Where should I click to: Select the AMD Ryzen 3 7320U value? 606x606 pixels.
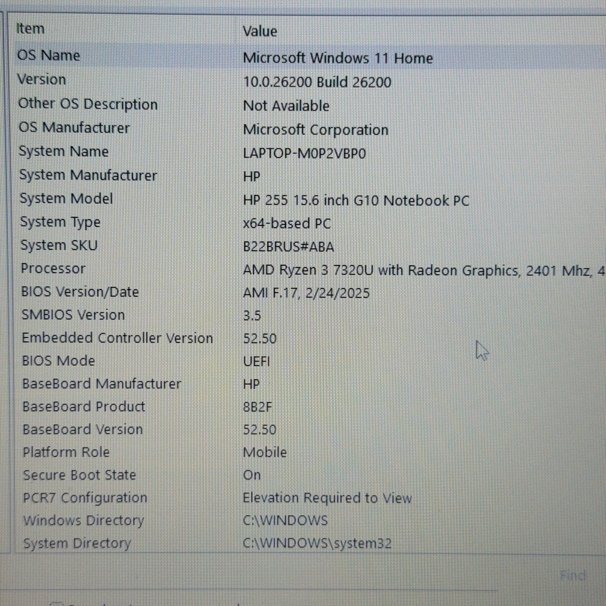pyautogui.click(x=424, y=270)
